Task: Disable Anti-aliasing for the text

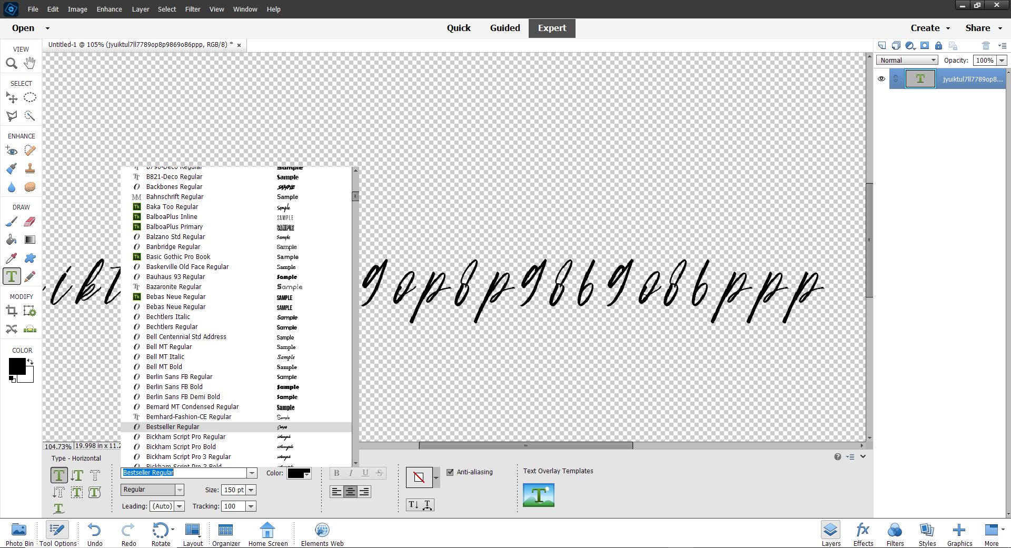Action: pos(450,472)
